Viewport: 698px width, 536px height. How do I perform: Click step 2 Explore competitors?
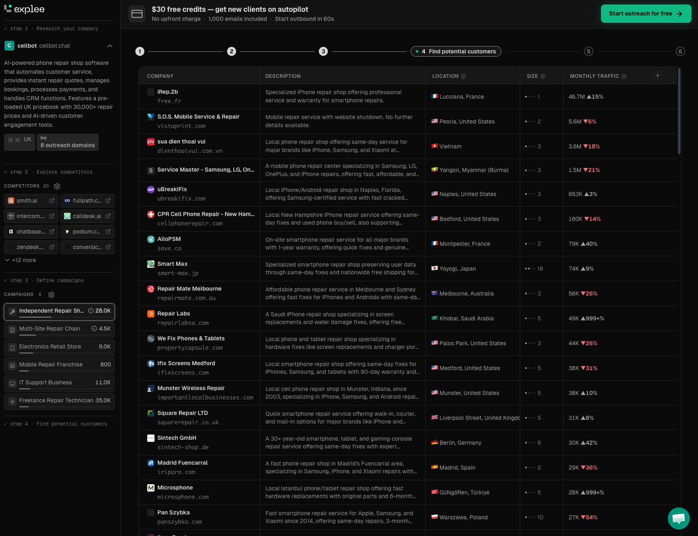(48, 172)
